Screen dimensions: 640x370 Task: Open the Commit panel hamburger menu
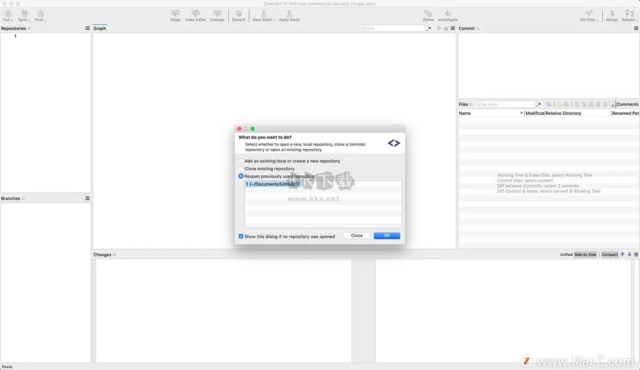[636, 28]
